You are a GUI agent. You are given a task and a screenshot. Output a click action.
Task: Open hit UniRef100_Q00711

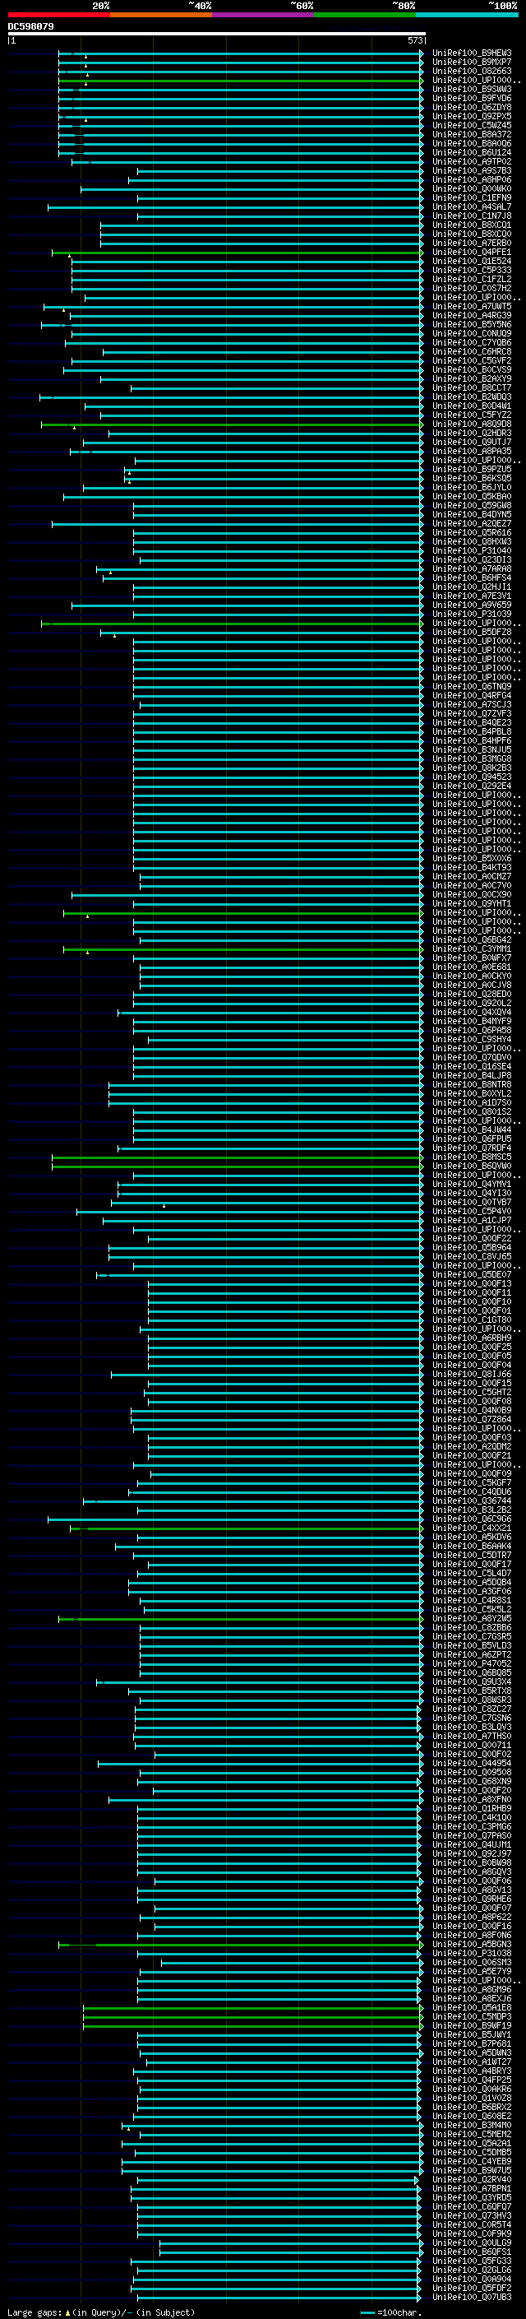click(x=472, y=1745)
